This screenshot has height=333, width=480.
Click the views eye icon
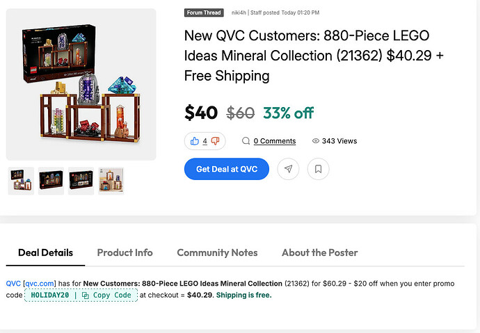(x=316, y=141)
